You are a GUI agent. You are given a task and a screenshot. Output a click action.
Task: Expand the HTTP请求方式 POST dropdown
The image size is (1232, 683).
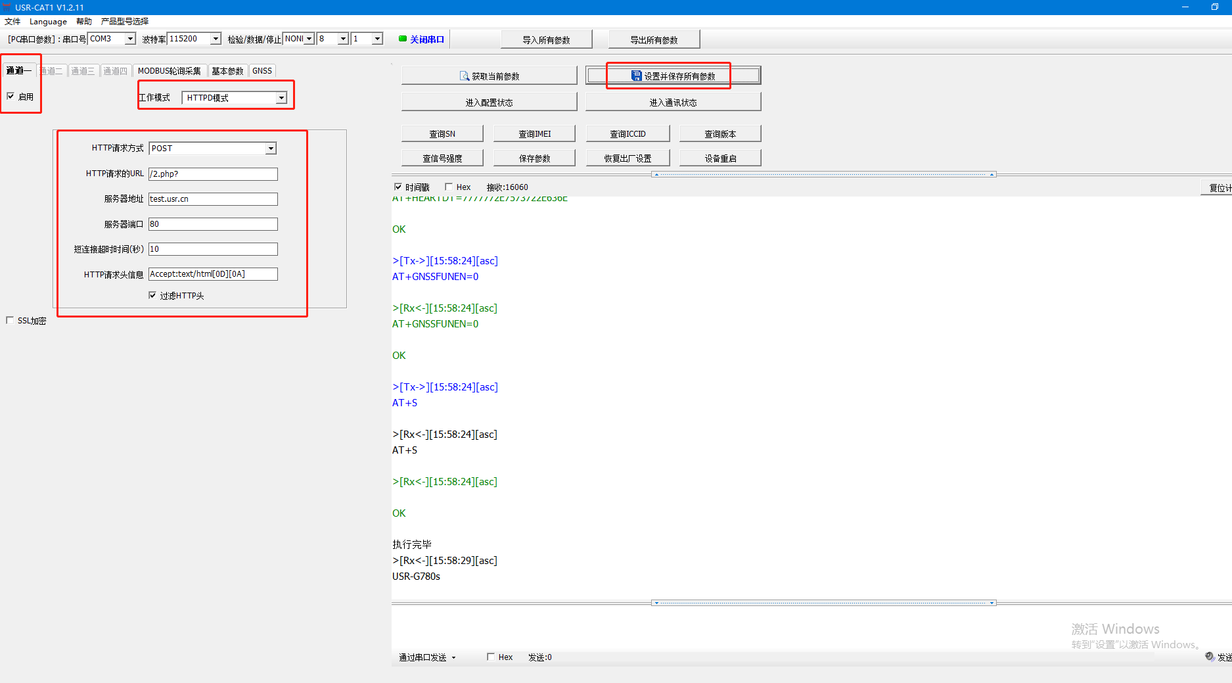(x=271, y=149)
